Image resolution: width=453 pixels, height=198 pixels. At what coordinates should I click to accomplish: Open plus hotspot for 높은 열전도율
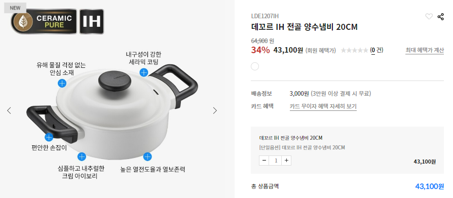[x=147, y=156]
